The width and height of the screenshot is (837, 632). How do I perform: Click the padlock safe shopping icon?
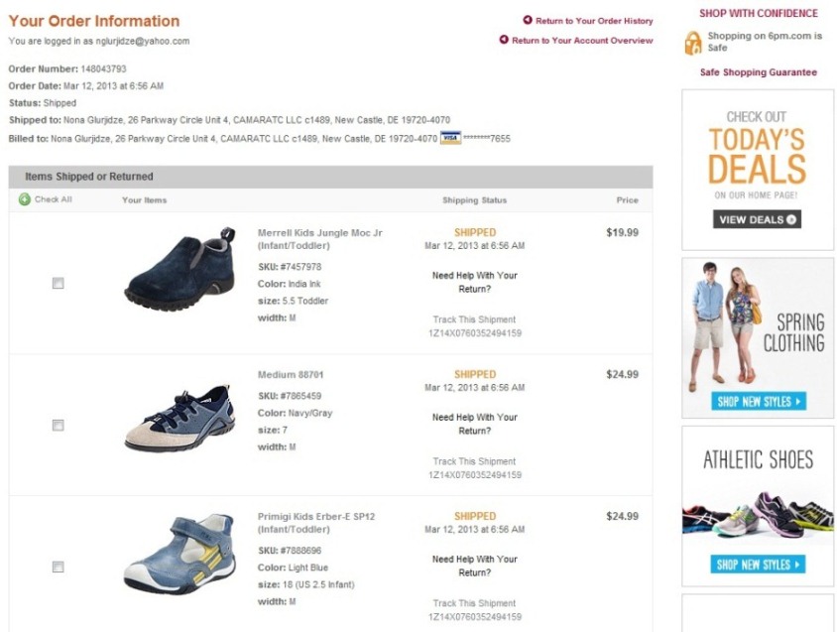pos(693,42)
